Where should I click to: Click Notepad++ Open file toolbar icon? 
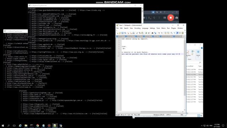click(x=120, y=33)
